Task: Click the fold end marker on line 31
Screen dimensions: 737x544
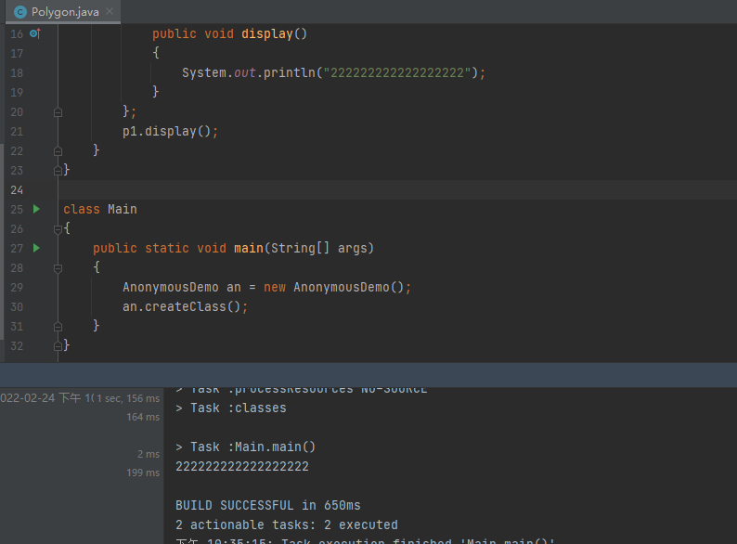Action: coord(58,326)
